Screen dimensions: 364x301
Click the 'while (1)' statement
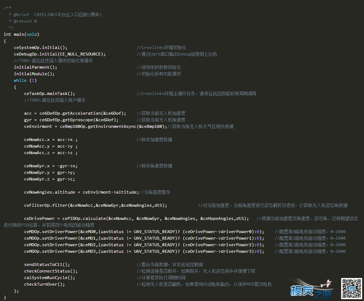pyautogui.click(x=25, y=80)
